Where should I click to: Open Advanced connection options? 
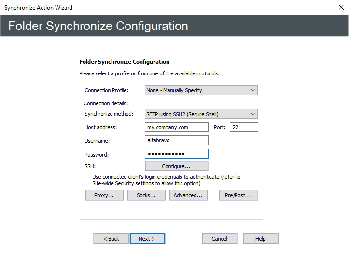pos(188,195)
